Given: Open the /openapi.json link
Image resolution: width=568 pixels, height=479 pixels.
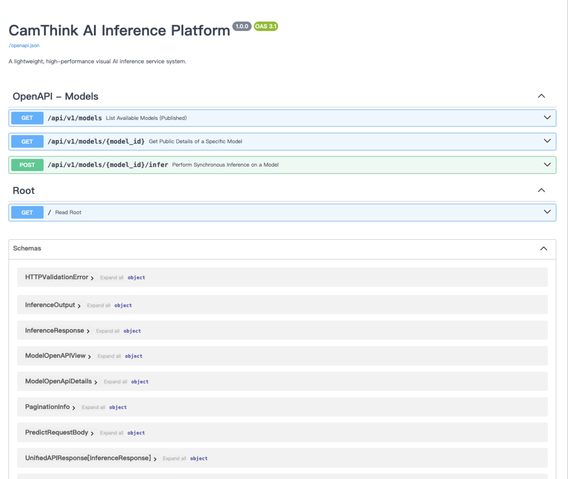Looking at the screenshot, I should pos(24,46).
